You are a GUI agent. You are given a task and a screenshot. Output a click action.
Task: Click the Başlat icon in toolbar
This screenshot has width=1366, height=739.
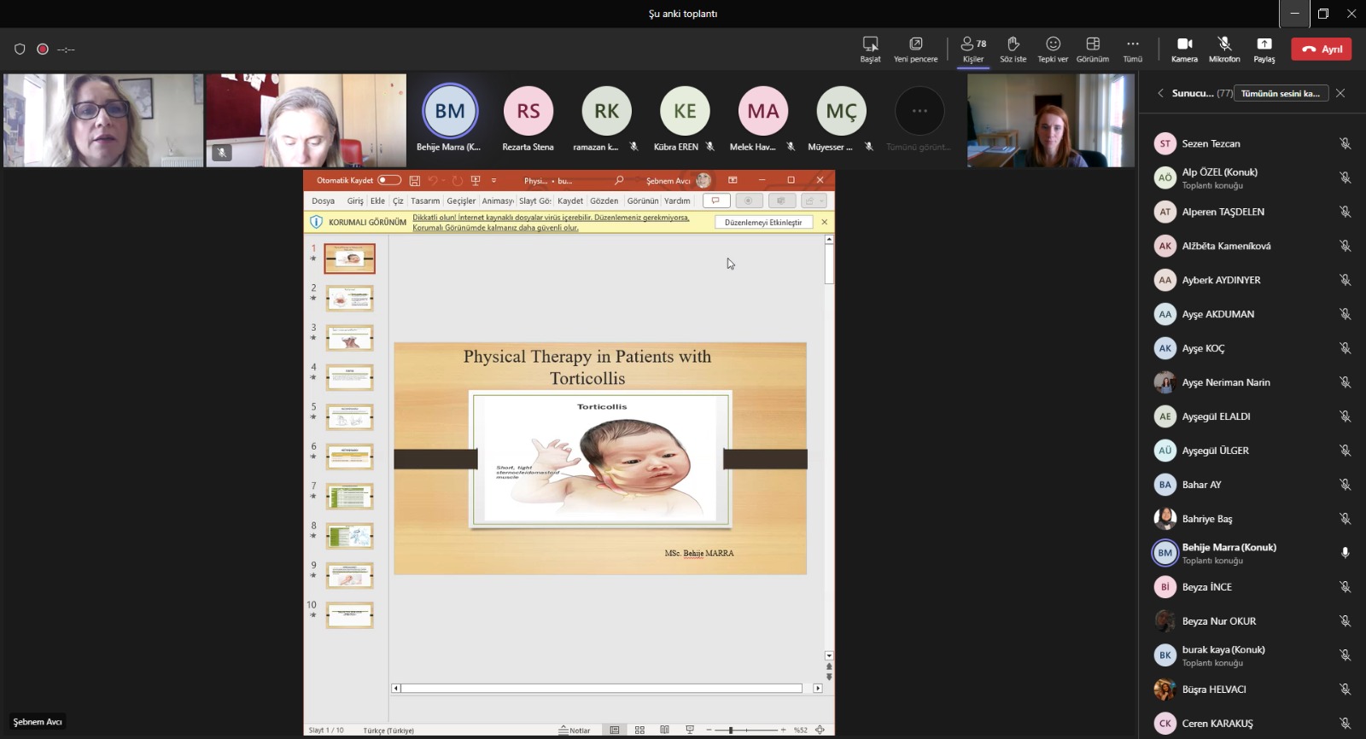tap(870, 49)
